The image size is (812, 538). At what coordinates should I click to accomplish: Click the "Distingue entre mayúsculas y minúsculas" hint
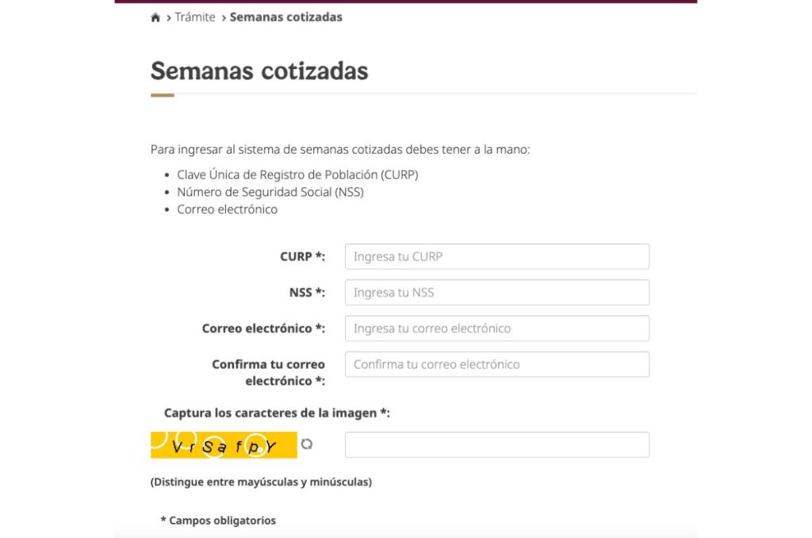(261, 482)
